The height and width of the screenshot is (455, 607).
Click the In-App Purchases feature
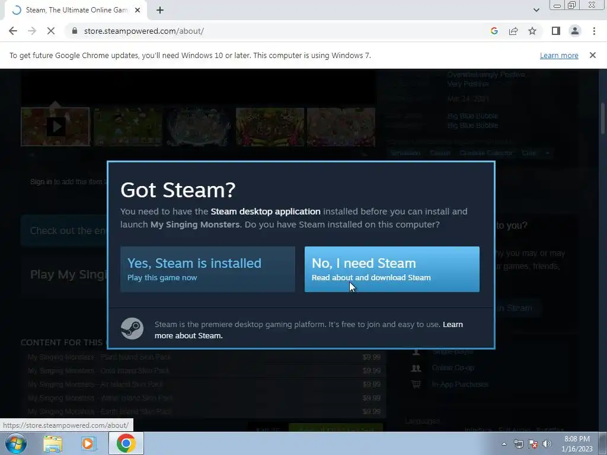460,384
